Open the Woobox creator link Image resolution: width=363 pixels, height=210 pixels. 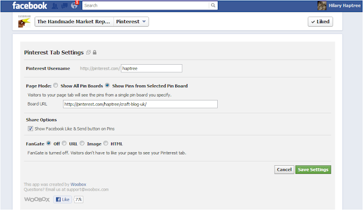coord(78,184)
